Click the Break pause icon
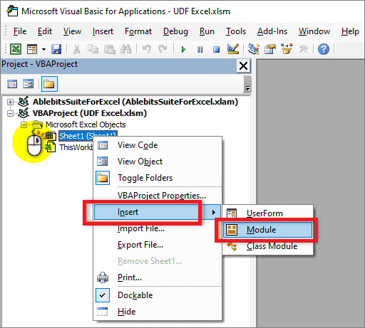Screen dimensions: 365x328 click(200, 50)
